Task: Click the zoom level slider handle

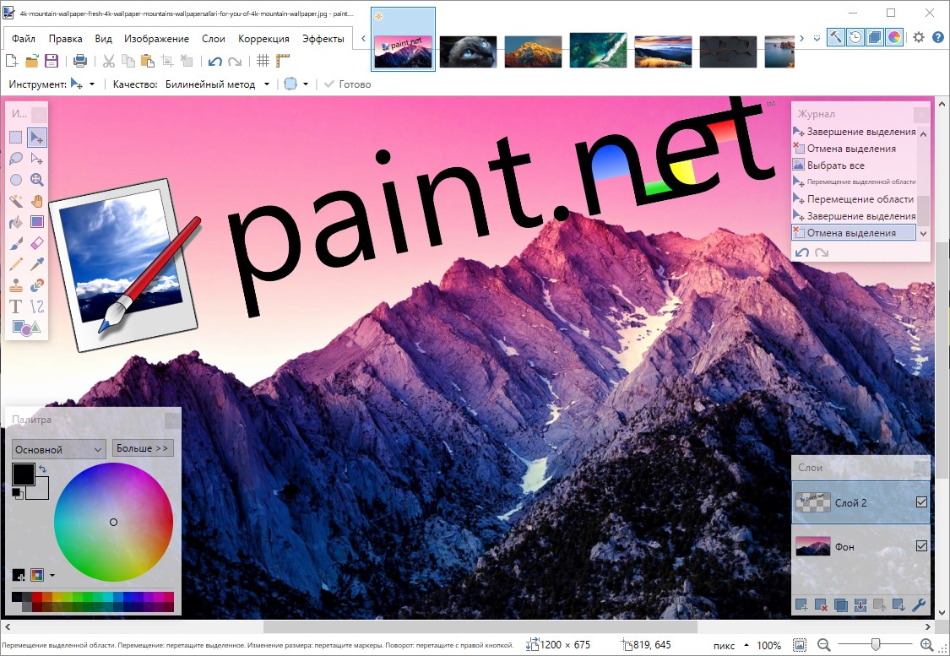Action: coord(875,644)
